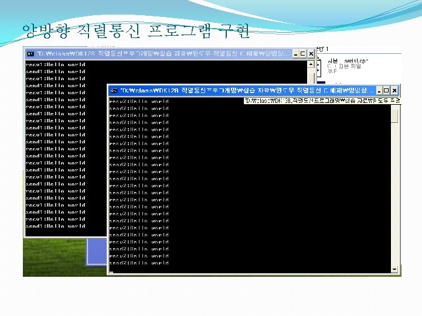The height and width of the screenshot is (316, 422).
Task: Open system menu icon of back console window
Action: (x=30, y=54)
